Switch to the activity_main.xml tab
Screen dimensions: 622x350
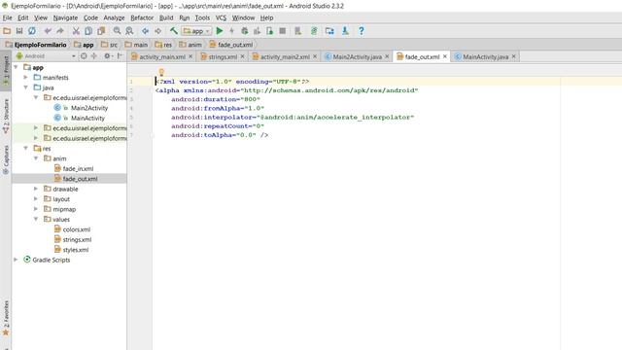[x=162, y=56]
